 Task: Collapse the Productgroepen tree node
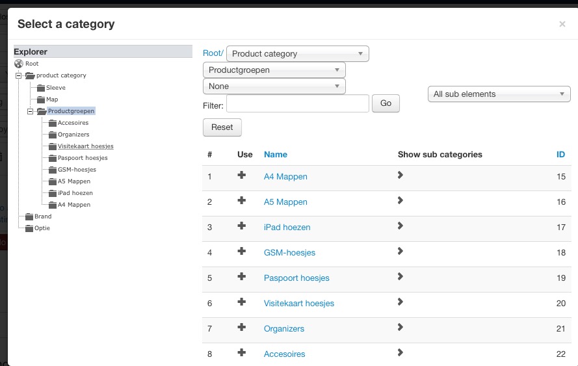click(30, 111)
